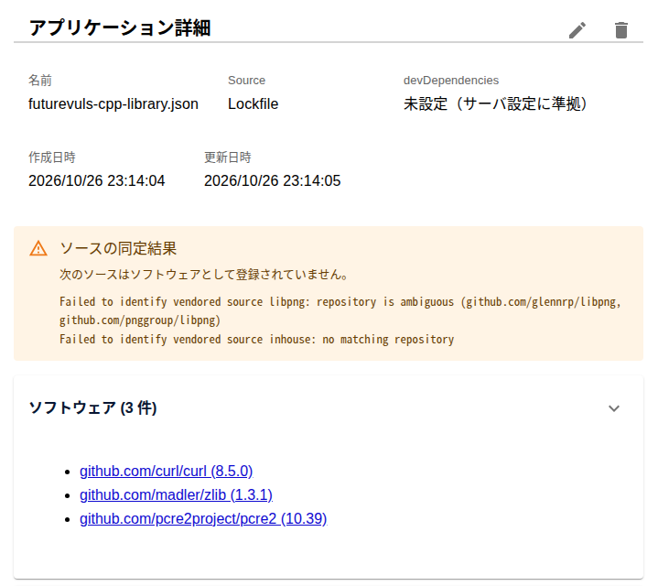
Task: Click the 作成日時 field label
Action: 52,157
